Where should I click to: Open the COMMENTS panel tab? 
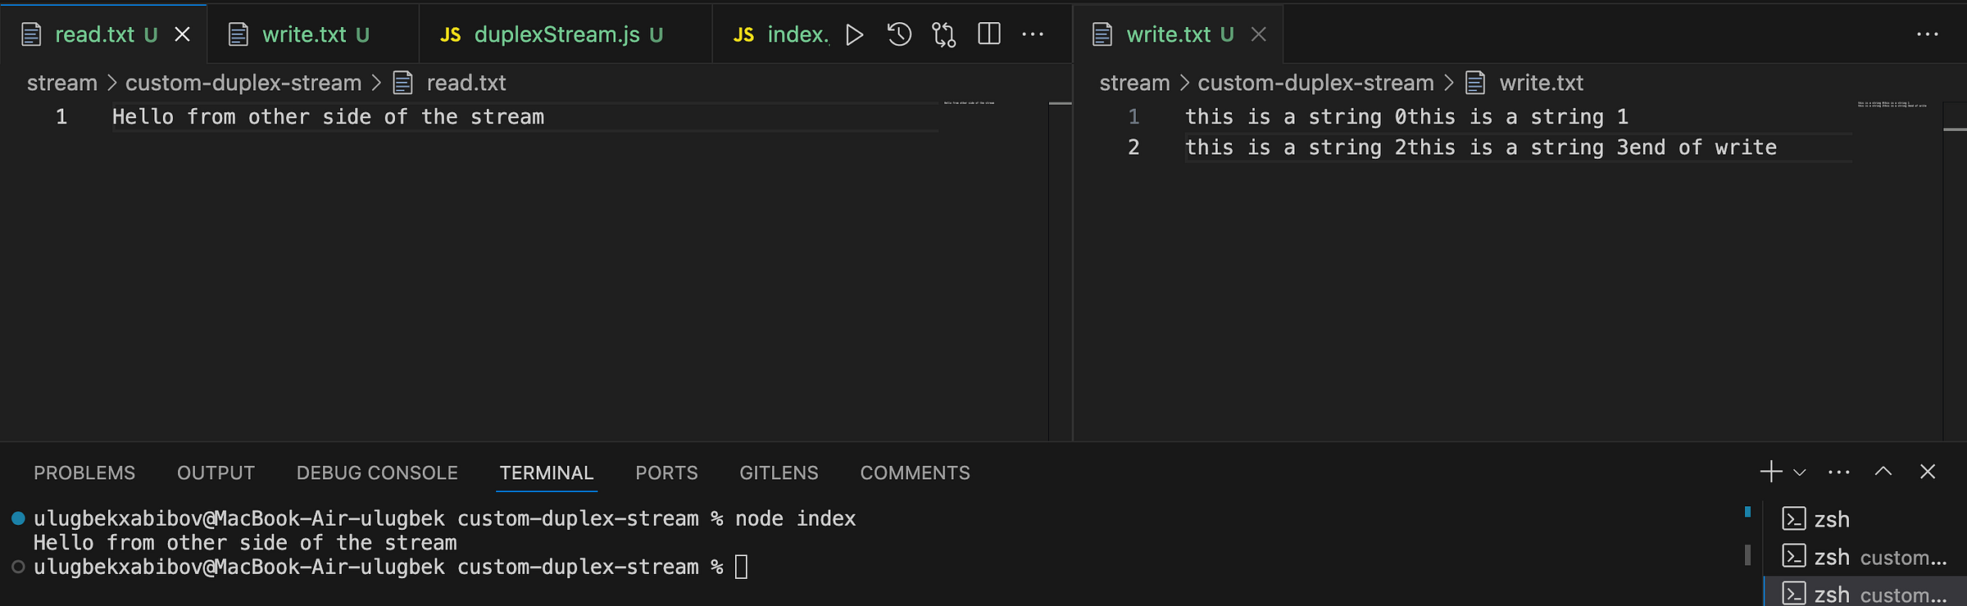(915, 473)
